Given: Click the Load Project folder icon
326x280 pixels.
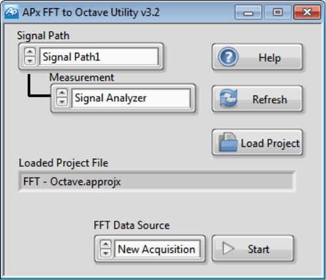Looking at the screenshot, I should (228, 142).
